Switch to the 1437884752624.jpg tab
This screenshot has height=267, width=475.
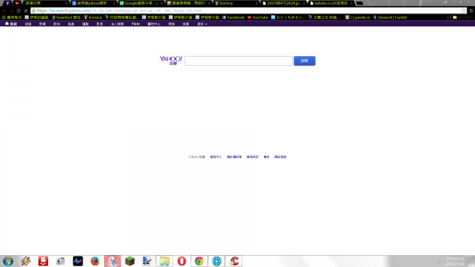[x=284, y=3]
